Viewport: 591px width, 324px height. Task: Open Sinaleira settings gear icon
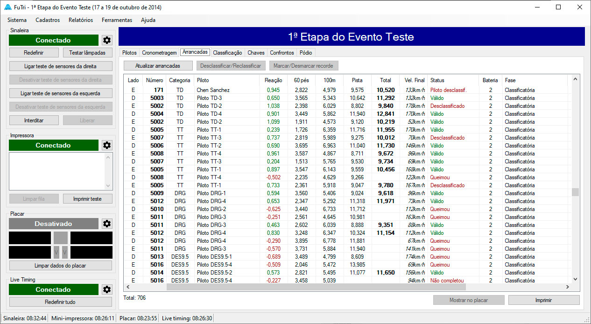[x=107, y=40]
